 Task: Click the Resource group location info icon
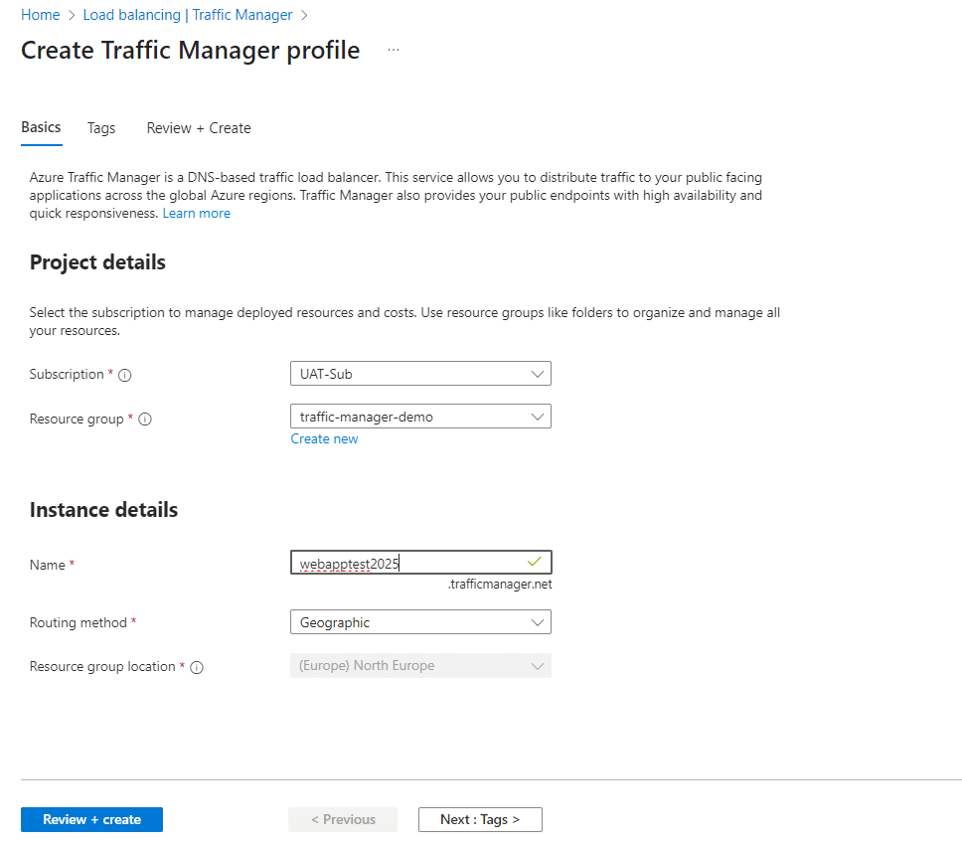197,667
